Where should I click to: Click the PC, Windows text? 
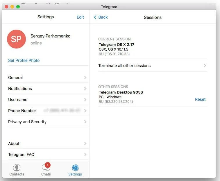pos(110,97)
